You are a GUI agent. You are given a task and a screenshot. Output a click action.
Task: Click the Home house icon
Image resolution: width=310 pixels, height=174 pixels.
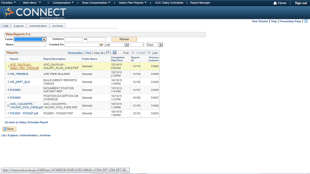coord(275,3)
